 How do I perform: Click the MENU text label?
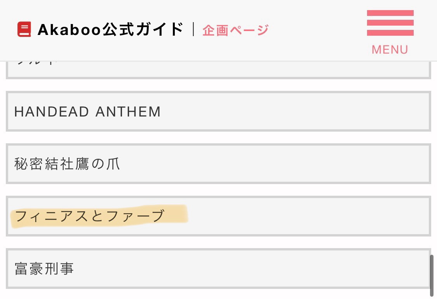[390, 50]
